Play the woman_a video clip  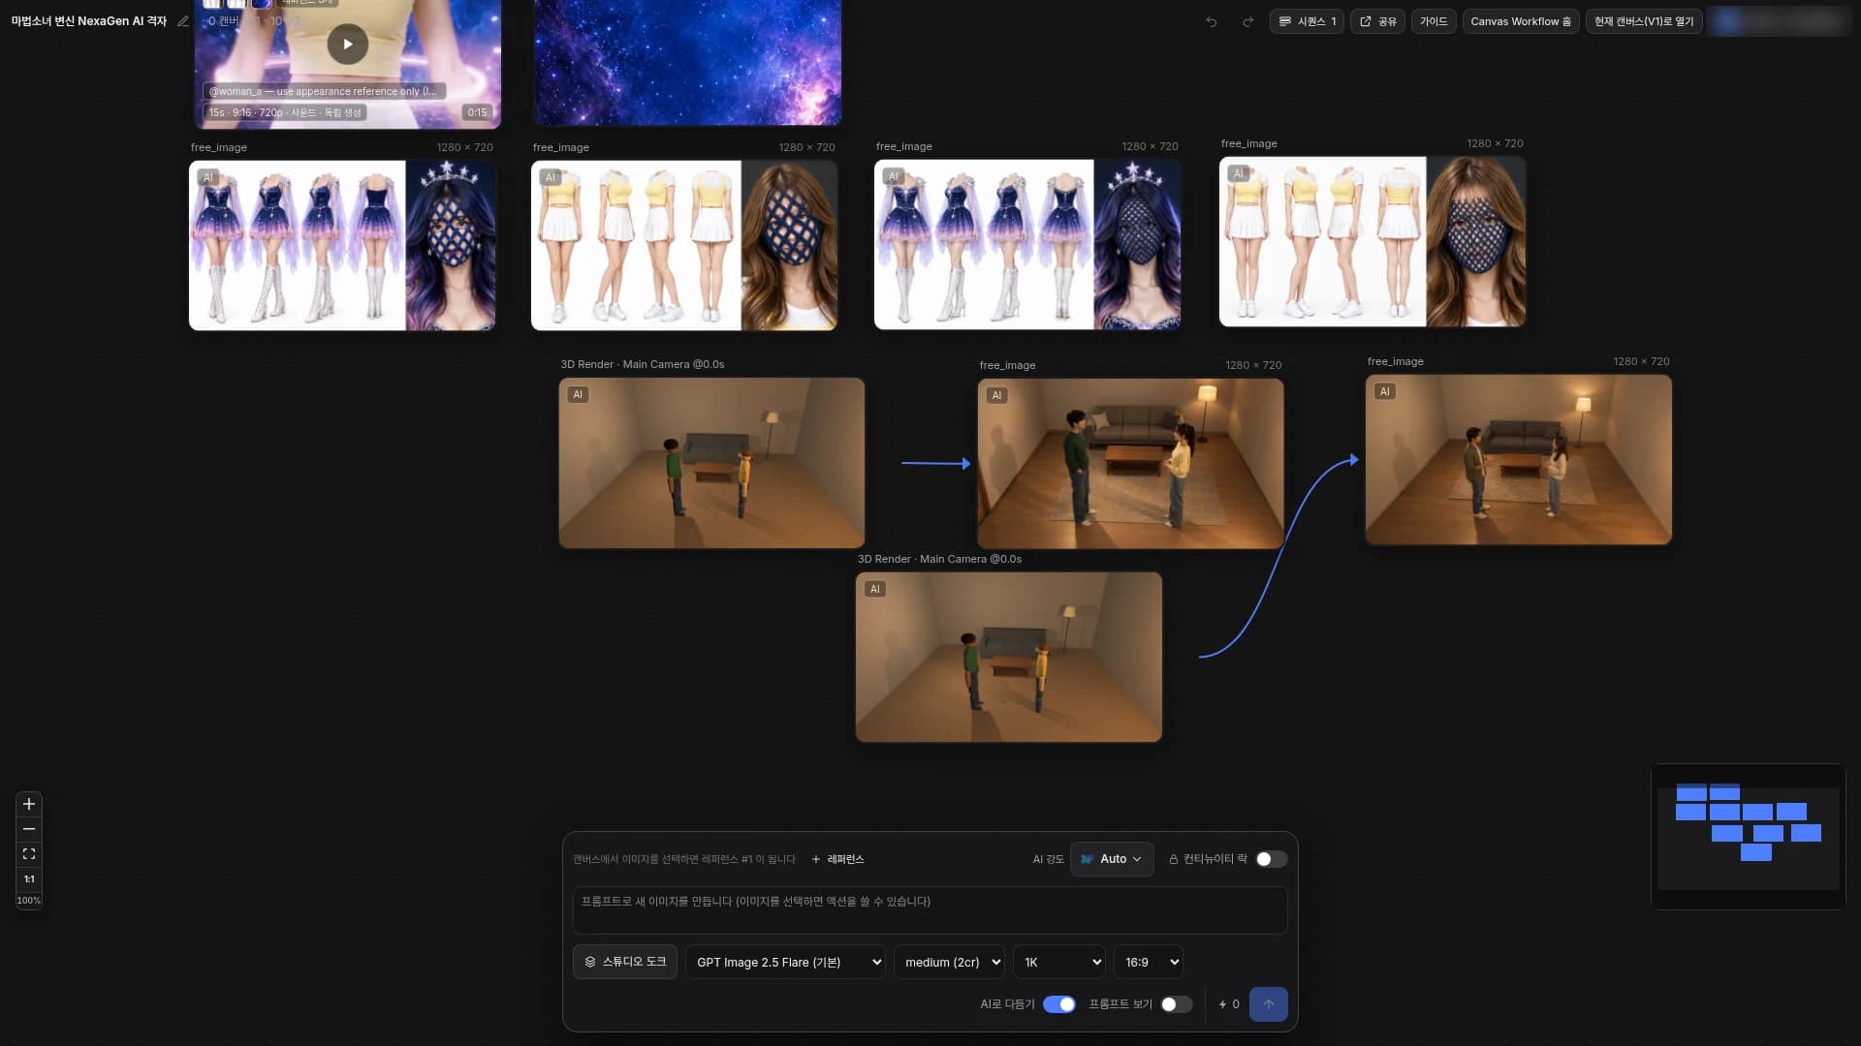tap(348, 44)
